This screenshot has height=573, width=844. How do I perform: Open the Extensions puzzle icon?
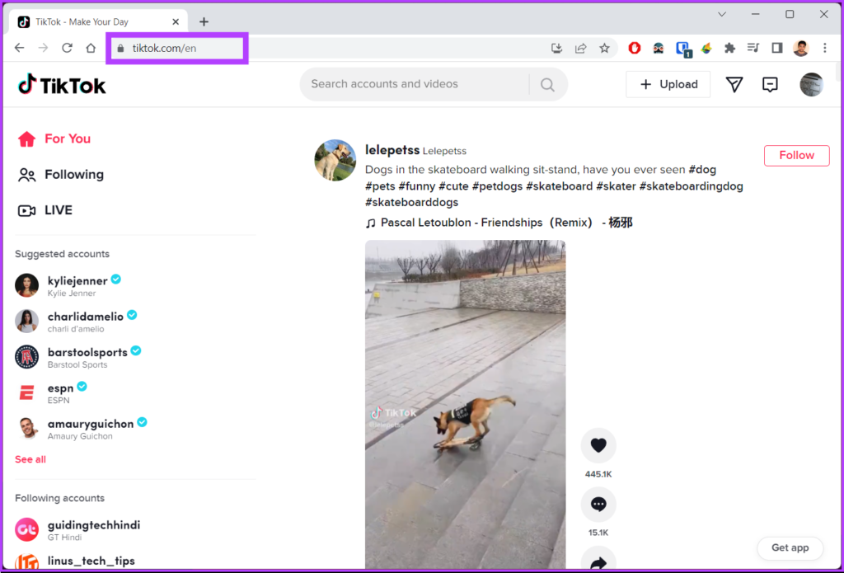pos(729,48)
